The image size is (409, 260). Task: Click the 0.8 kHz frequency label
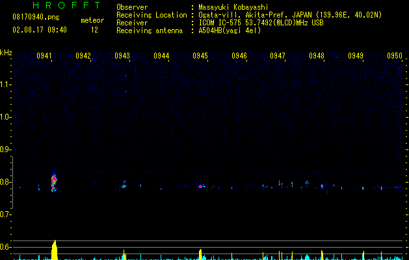coord(5,182)
